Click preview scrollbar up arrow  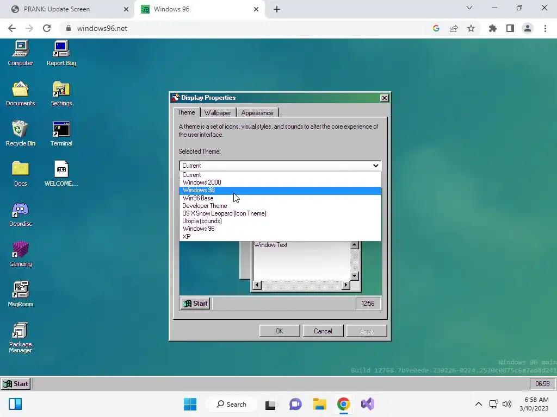pos(354,245)
